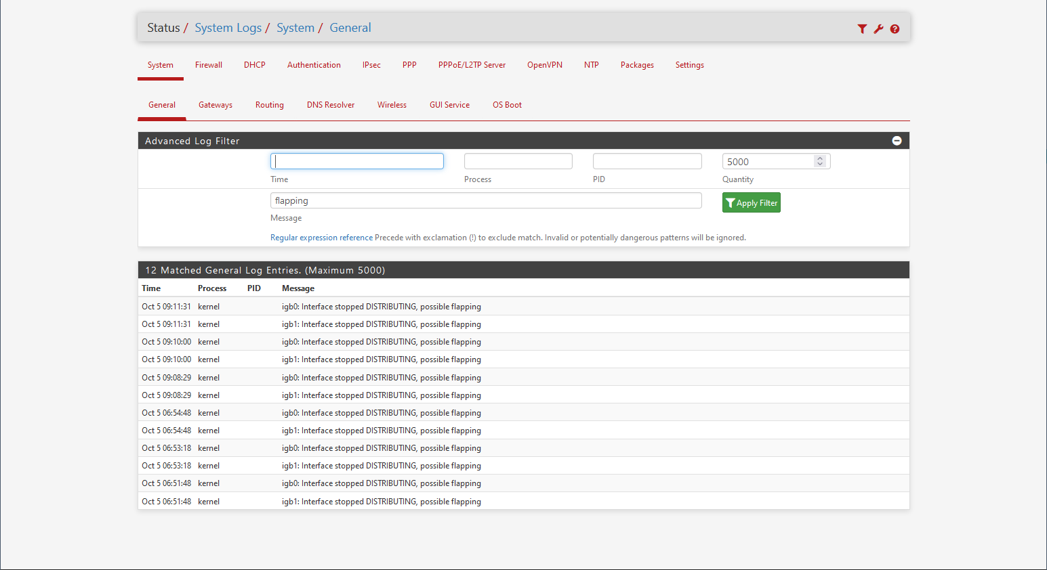Select the igb1 message logged at 06:54:48

pyautogui.click(x=382, y=431)
